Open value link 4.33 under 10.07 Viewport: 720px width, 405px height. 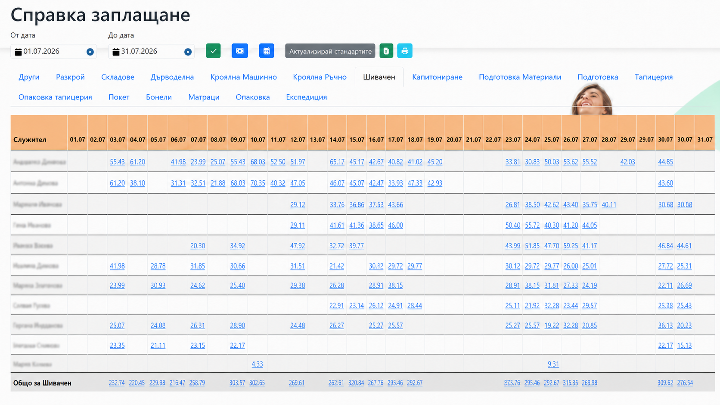(x=257, y=364)
